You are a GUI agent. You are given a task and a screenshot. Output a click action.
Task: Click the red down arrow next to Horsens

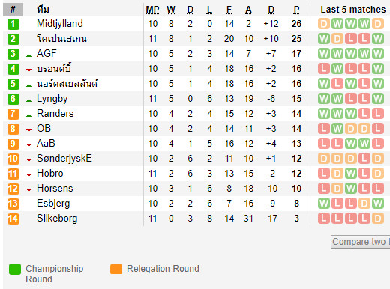coord(29,190)
